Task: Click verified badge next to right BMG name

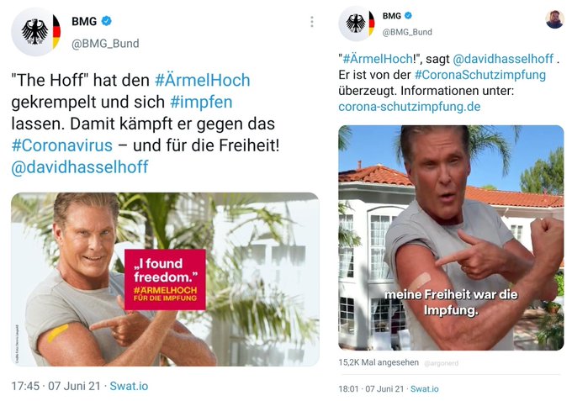Action: [408, 16]
